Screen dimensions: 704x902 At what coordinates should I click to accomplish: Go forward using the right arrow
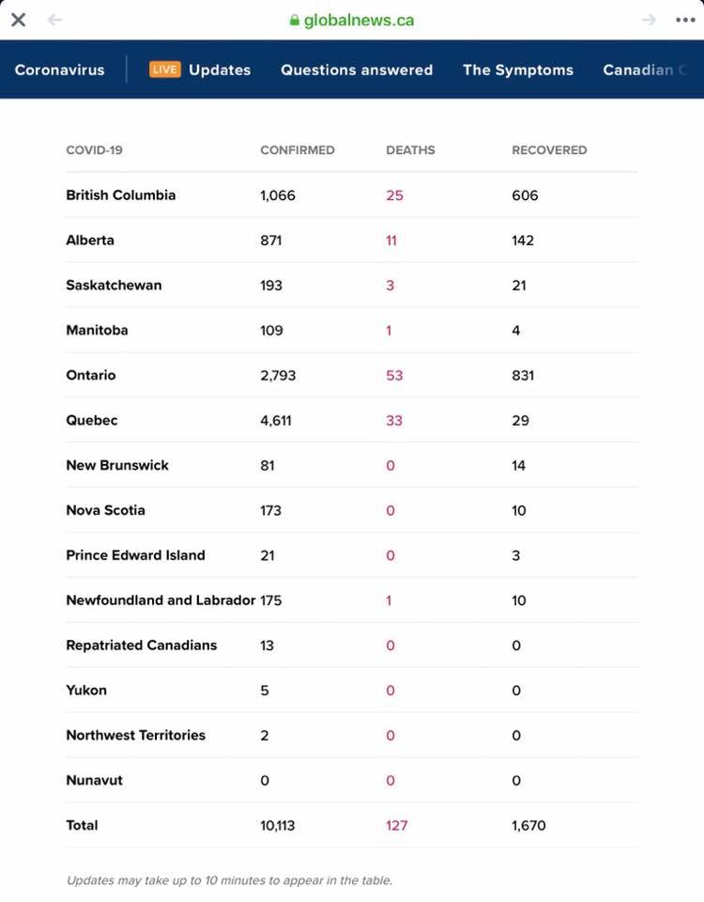tap(649, 20)
